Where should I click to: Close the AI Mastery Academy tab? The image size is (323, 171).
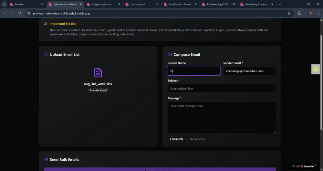[x=272, y=4]
